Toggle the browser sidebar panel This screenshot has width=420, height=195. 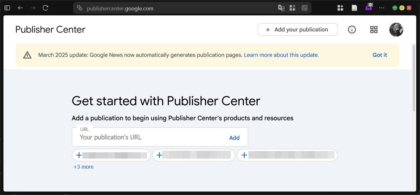coord(7,8)
